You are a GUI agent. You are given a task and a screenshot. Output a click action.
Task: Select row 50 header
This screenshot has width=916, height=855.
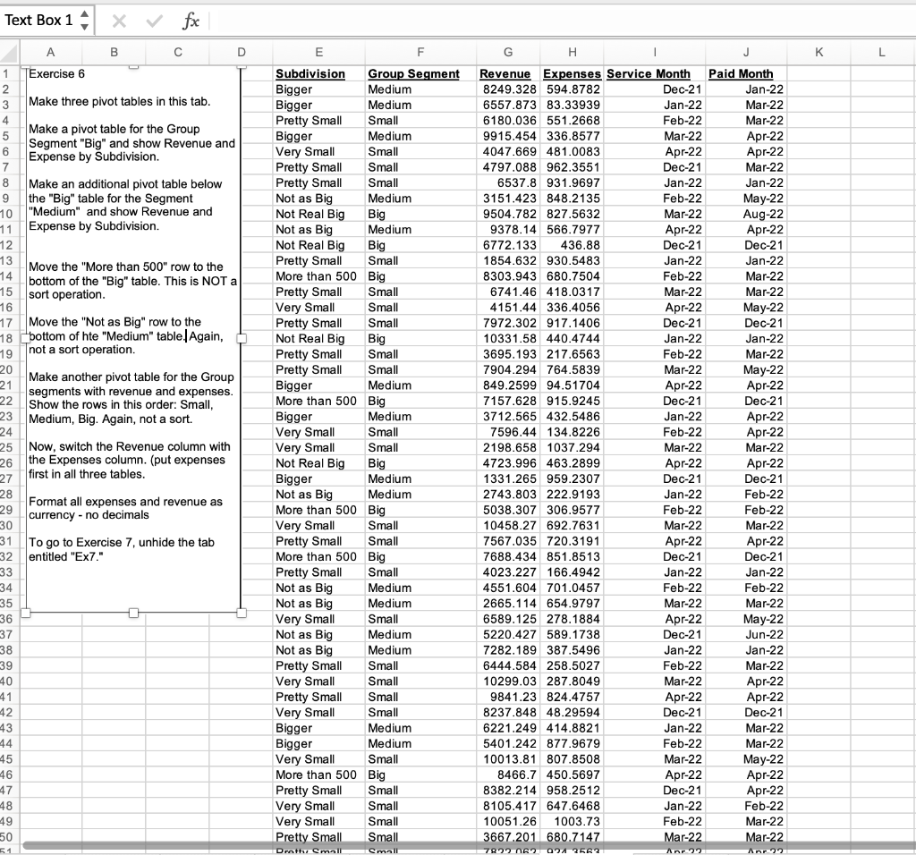tap(10, 838)
